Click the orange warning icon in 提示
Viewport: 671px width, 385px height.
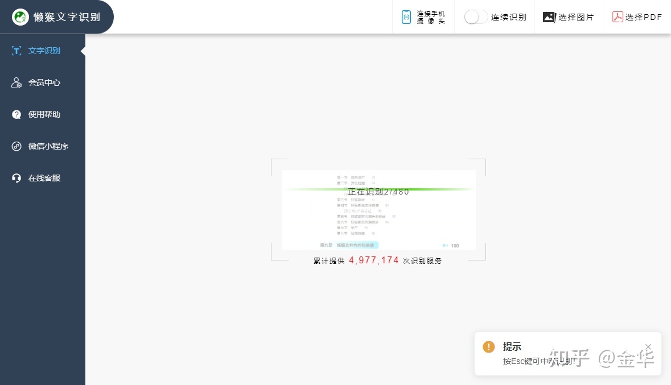click(489, 347)
